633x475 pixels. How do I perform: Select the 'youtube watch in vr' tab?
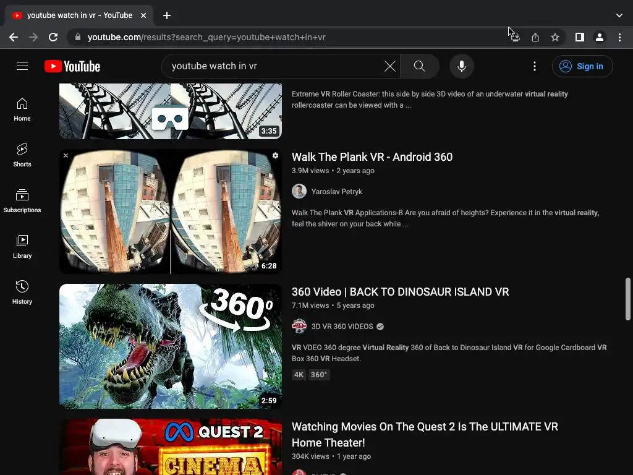click(79, 15)
